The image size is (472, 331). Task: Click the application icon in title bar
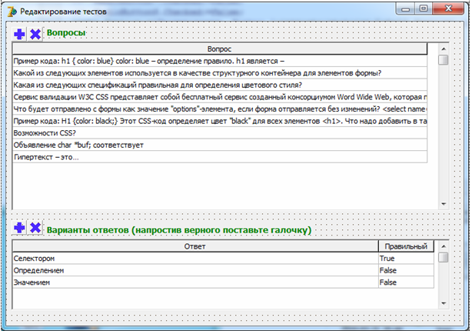(11, 12)
